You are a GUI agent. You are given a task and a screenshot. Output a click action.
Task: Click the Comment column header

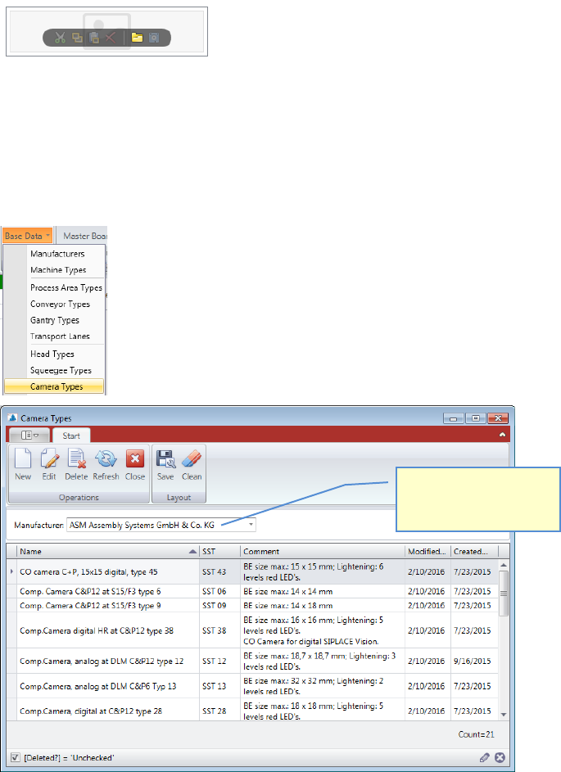coord(323,552)
